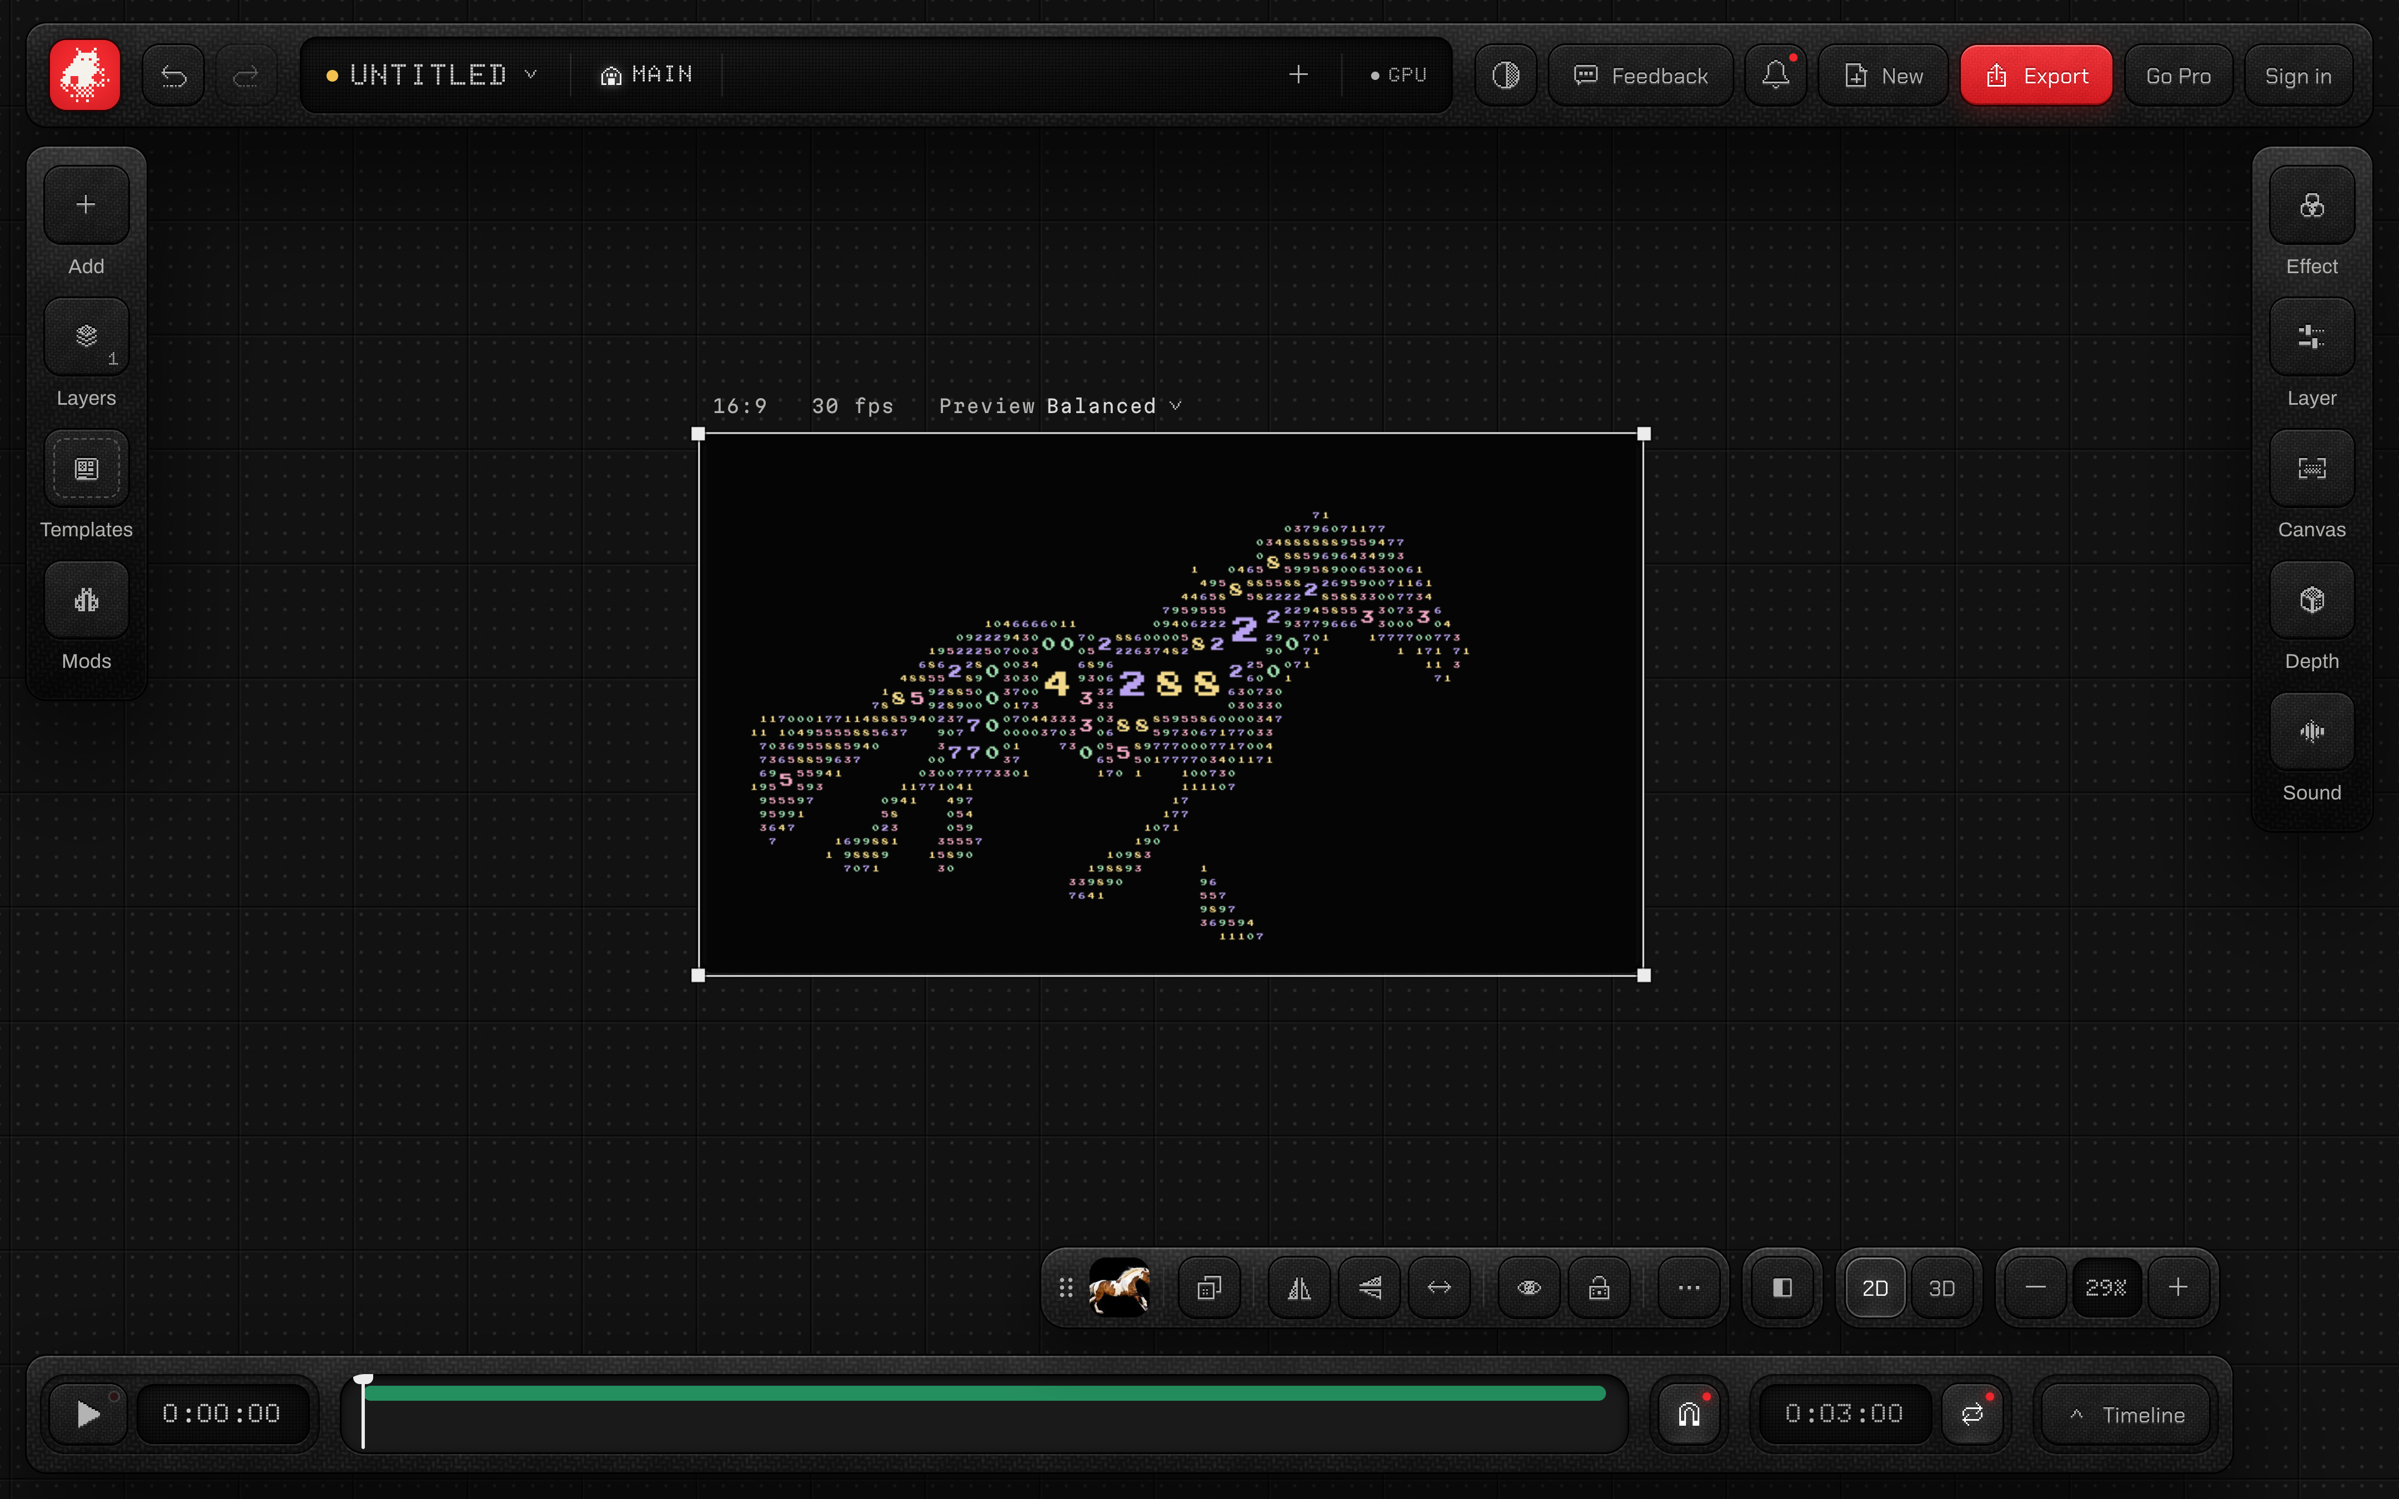Open the UNTITLED project dropdown

coord(432,76)
